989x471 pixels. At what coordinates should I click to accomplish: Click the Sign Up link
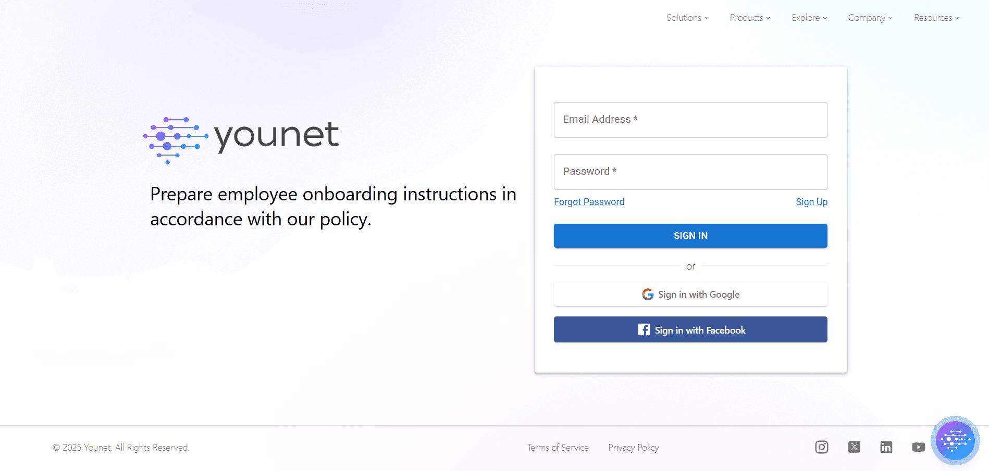[811, 201]
